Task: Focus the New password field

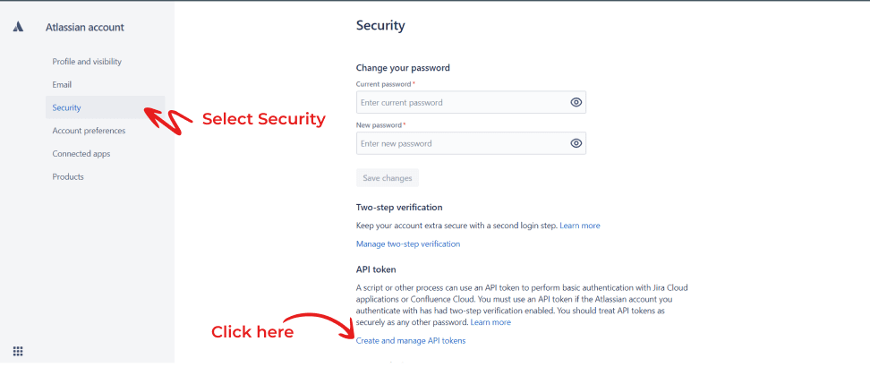Action: pos(471,144)
